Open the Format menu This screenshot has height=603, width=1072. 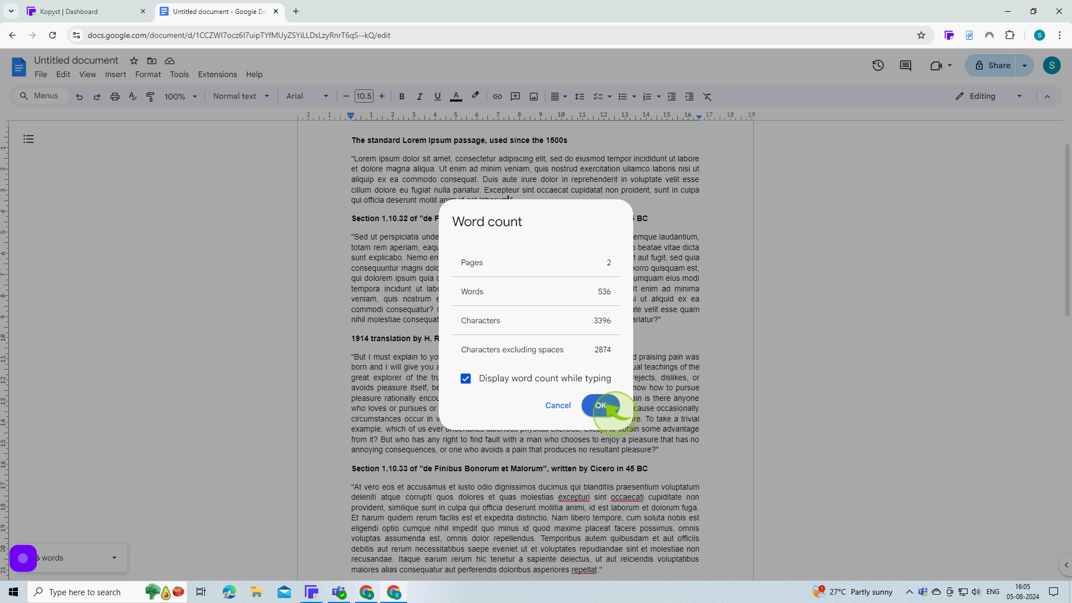[x=148, y=74]
